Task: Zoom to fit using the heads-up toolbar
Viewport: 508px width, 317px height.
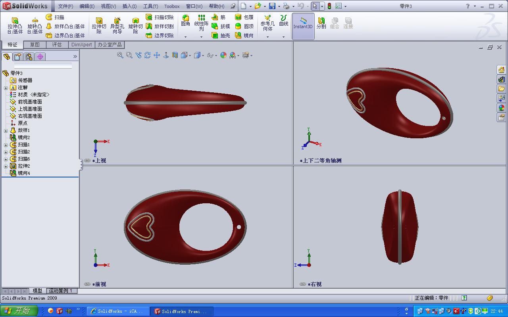Action: tap(120, 55)
